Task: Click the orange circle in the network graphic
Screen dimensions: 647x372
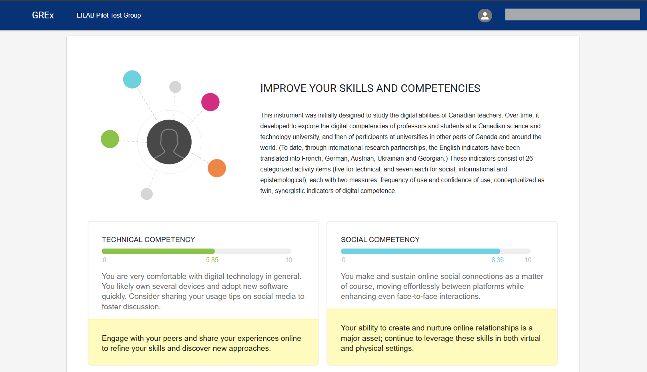Action: (x=216, y=168)
